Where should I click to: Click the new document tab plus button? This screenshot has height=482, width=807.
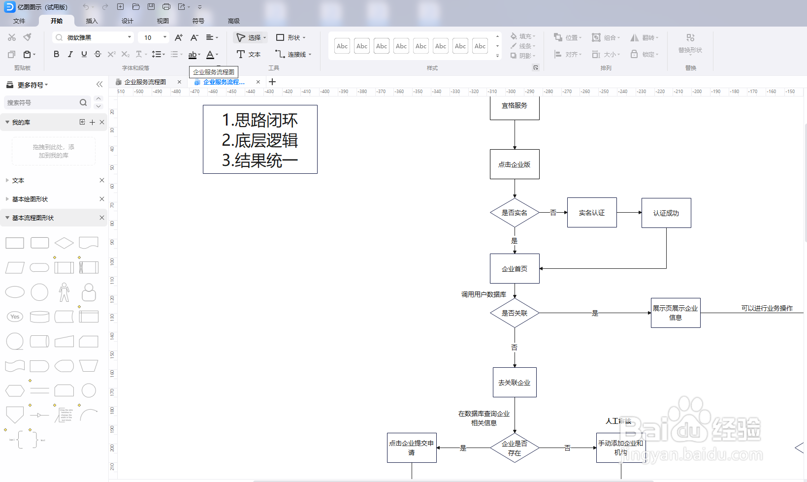272,82
